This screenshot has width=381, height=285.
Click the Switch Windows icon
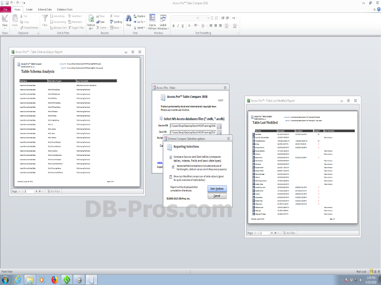[x=163, y=18]
